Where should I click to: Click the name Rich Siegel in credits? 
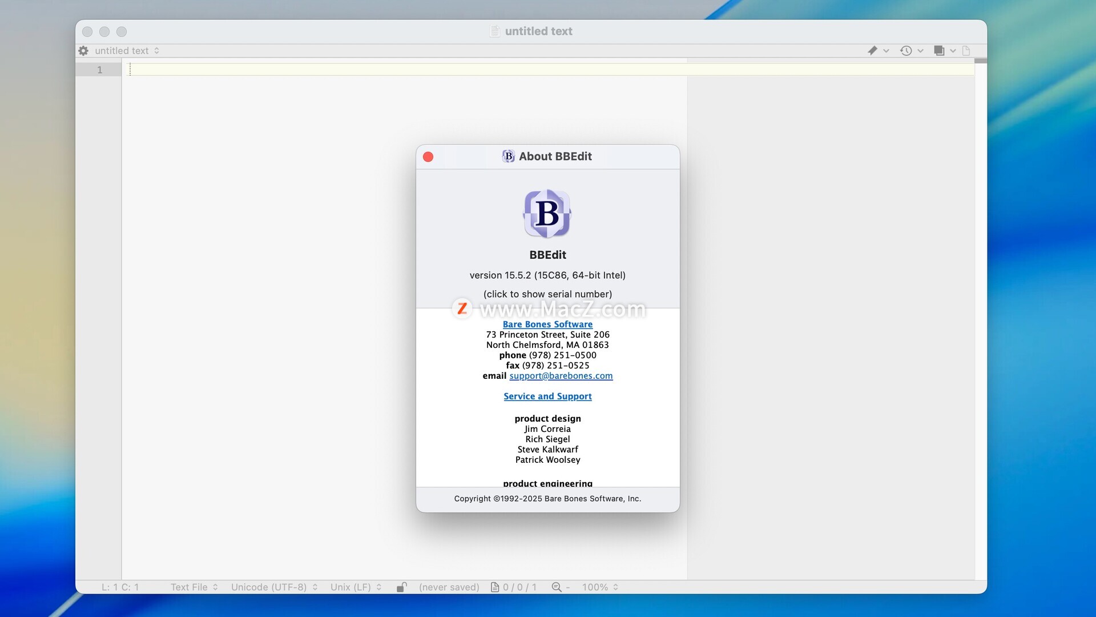point(547,439)
